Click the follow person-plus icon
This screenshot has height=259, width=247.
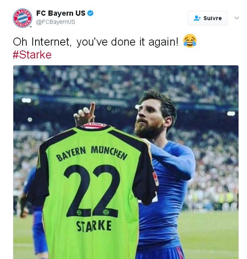[x=197, y=18]
